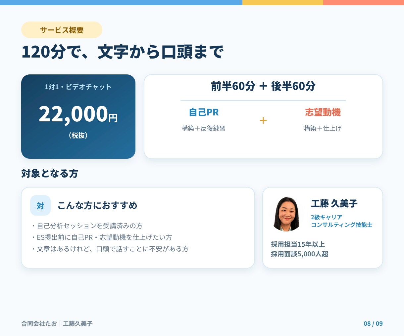Click the 前半60分 ＋ 後半60分 heading

(263, 86)
